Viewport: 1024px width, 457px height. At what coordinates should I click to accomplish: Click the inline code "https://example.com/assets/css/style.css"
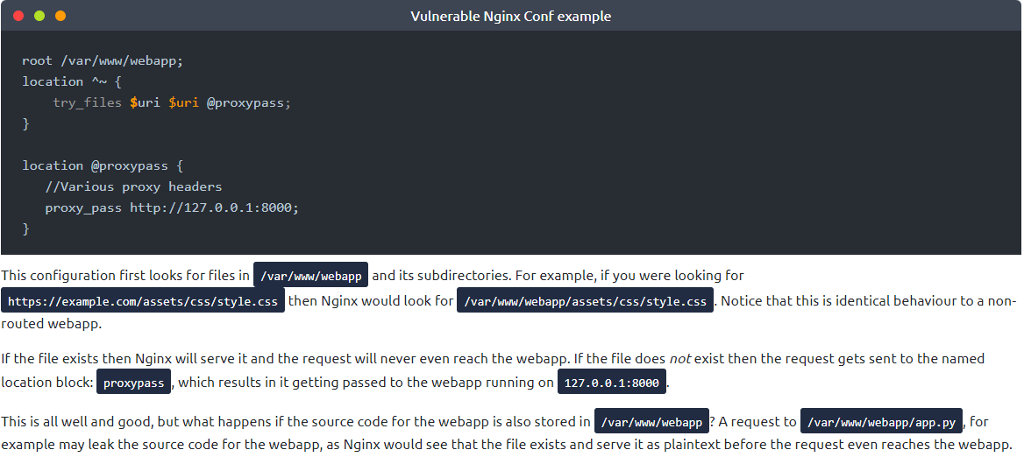click(x=143, y=301)
